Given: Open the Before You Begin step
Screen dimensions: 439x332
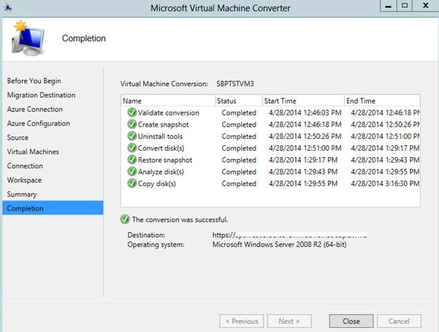Looking at the screenshot, I should 34,81.
